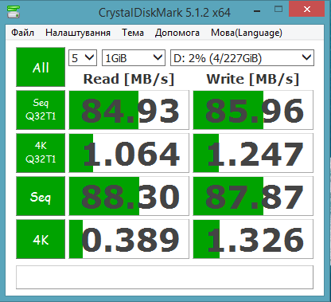Open the Мова(Language) menu
The width and height of the screenshot is (331, 302).
pyautogui.click(x=247, y=33)
